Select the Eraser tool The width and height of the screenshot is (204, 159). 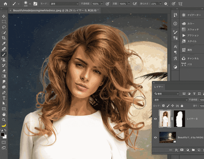4,71
